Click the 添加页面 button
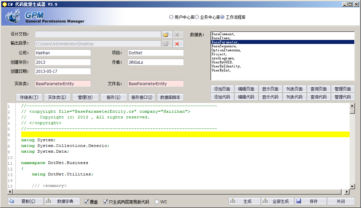This screenshot has width=361, height=208. point(222,89)
